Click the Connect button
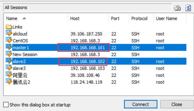The height and width of the screenshot is (111, 194). click(x=141, y=104)
